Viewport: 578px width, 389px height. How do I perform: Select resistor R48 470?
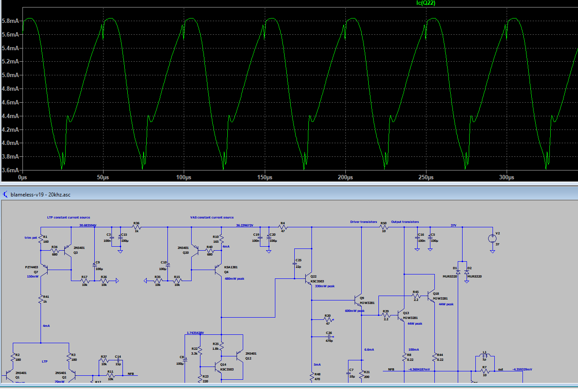[312, 377]
